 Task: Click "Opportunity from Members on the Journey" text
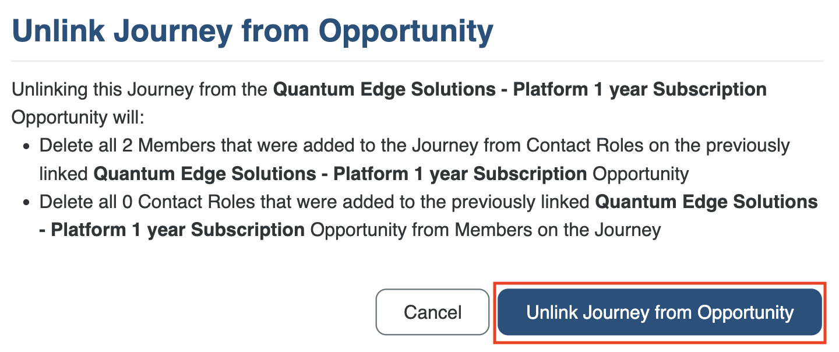click(485, 230)
